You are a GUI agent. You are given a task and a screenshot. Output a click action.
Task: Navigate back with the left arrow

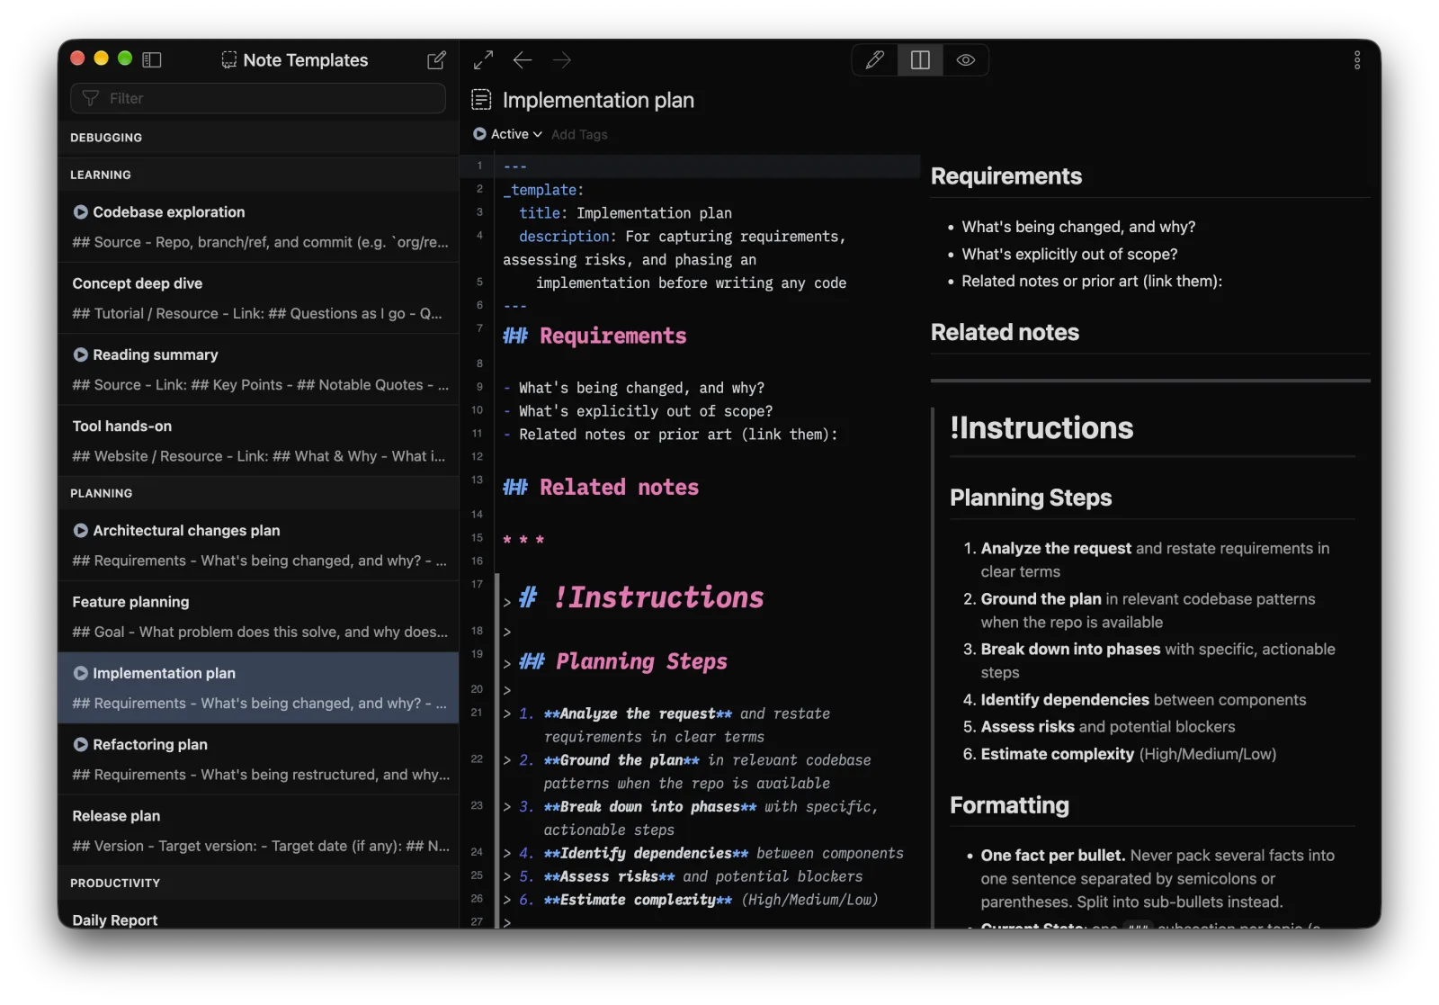(x=523, y=60)
